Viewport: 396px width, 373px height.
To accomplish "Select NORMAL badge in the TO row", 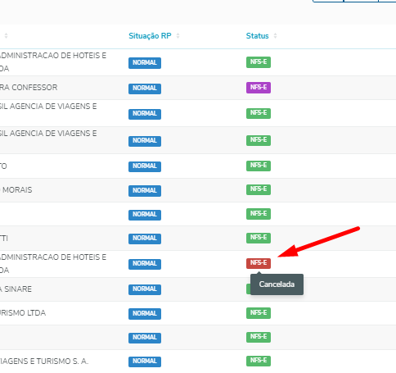I will click(x=145, y=166).
